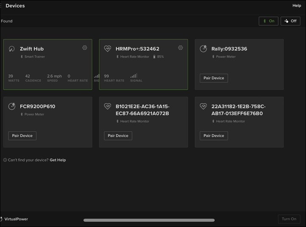Click the VirtualPower icon

coord(1,219)
